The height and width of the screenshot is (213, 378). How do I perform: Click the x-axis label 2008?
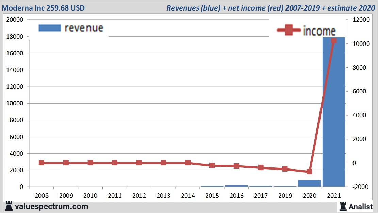point(42,196)
